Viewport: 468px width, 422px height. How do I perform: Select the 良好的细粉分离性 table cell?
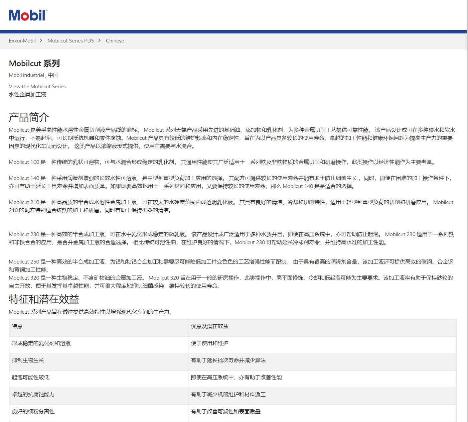[99, 413]
